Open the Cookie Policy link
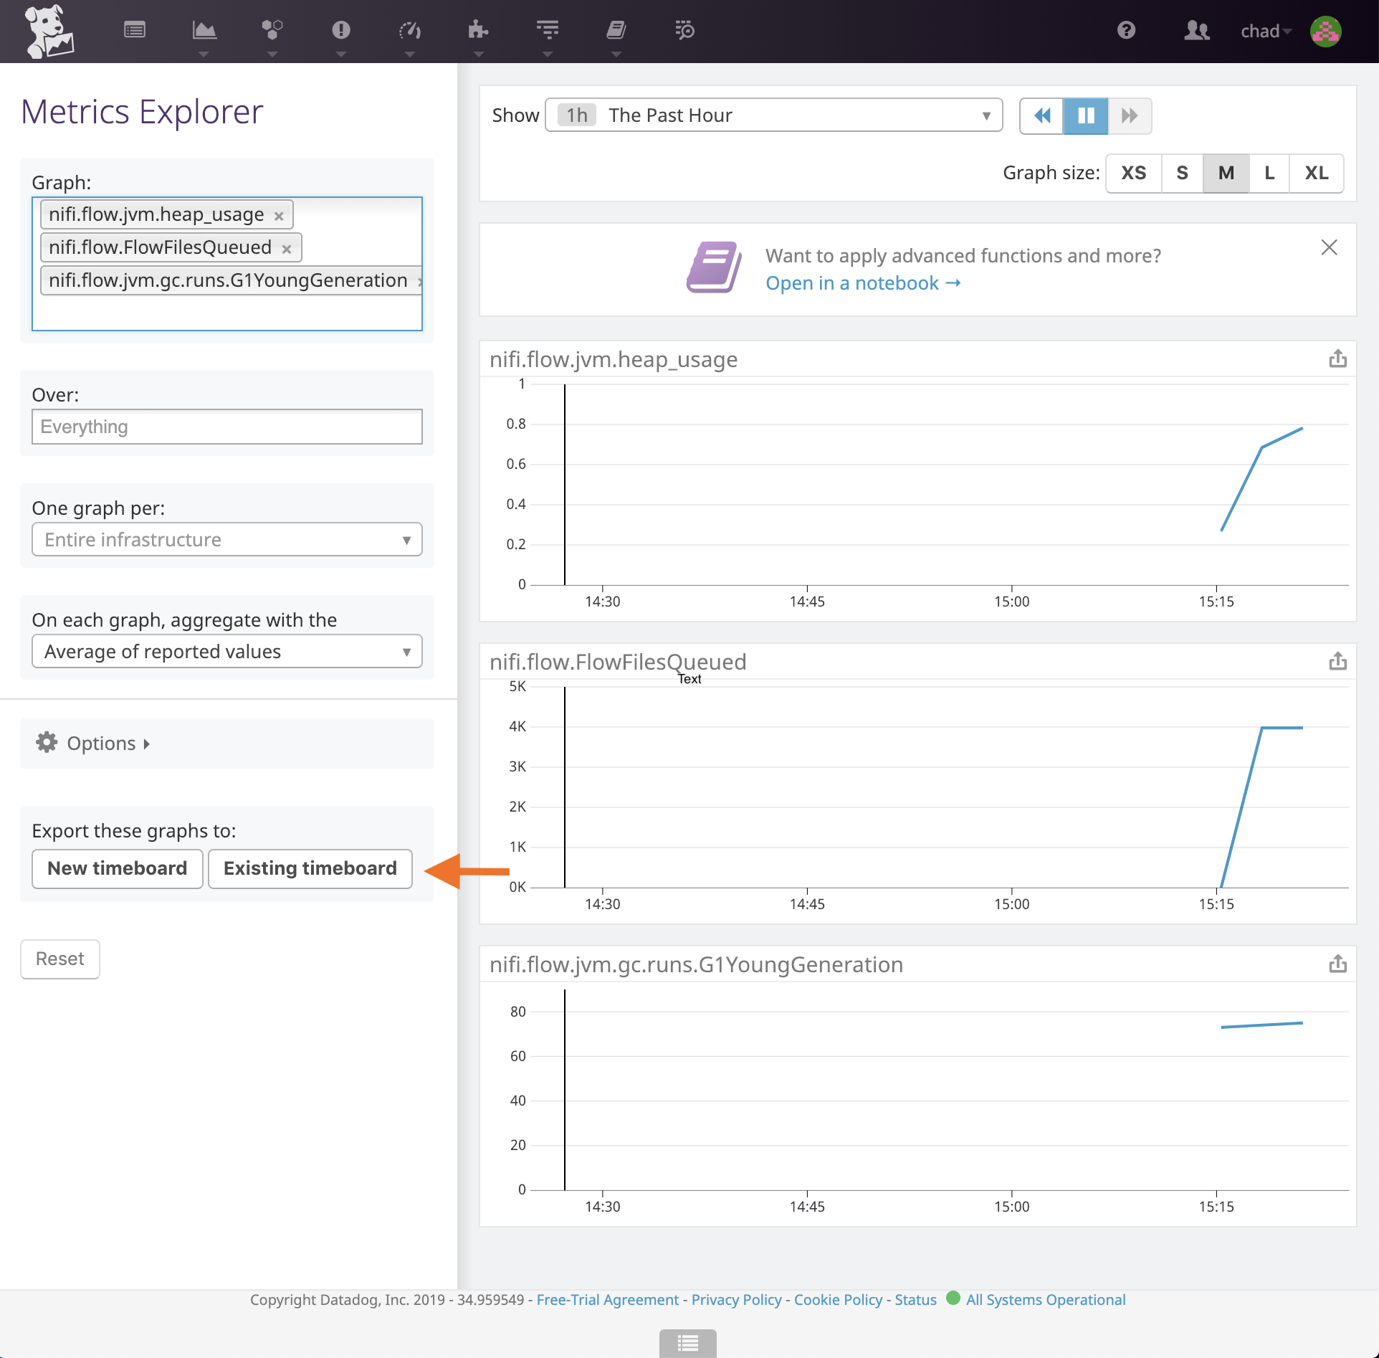This screenshot has width=1379, height=1358. [838, 1300]
